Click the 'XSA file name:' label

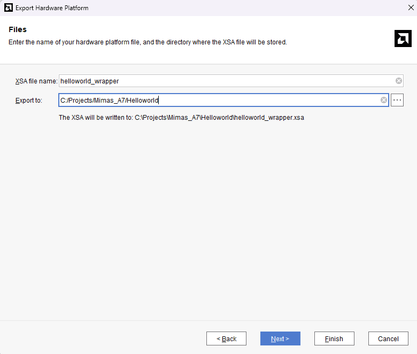pyautogui.click(x=36, y=81)
